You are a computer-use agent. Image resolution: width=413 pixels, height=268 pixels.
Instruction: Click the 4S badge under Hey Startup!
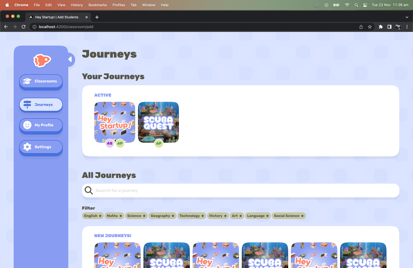(x=110, y=143)
